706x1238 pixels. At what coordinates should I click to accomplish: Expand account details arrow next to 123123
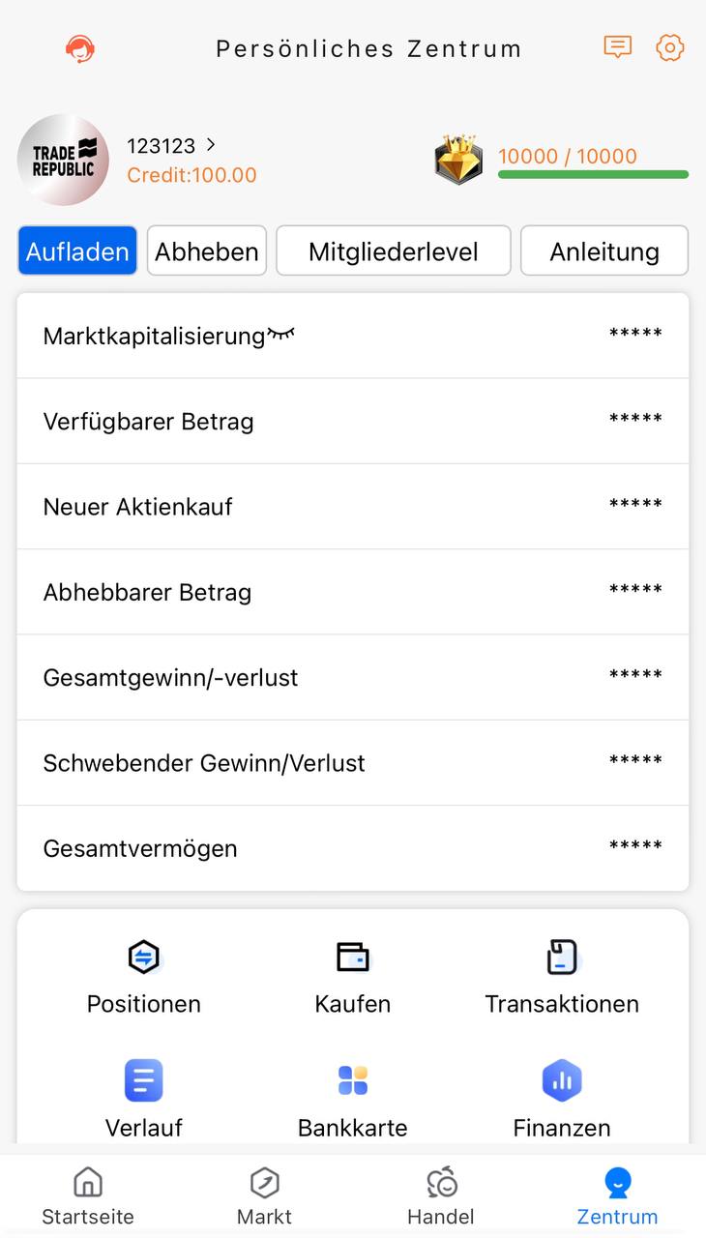tap(211, 145)
